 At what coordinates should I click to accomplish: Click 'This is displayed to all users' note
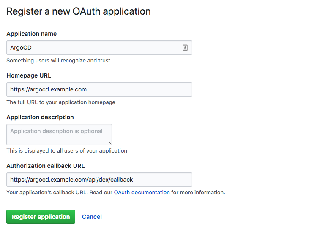[66, 151]
